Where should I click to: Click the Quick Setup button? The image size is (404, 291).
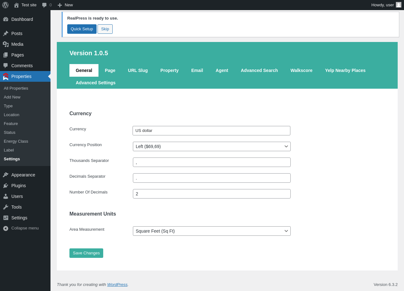click(82, 29)
